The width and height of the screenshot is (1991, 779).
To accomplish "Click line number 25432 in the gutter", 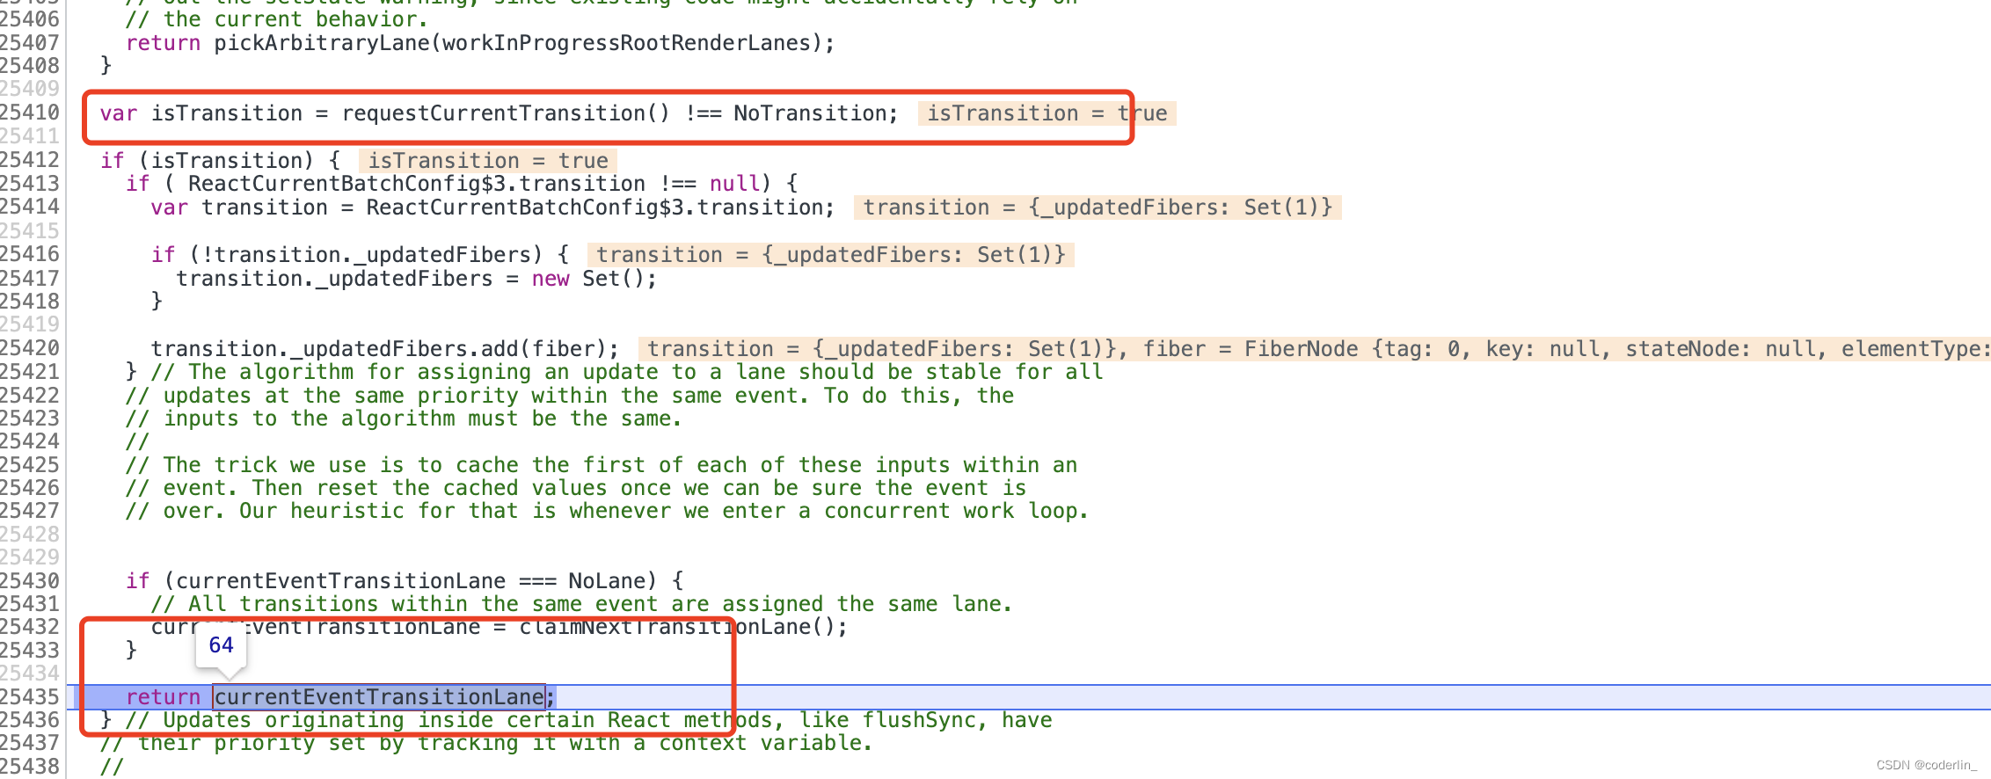I will tap(30, 627).
